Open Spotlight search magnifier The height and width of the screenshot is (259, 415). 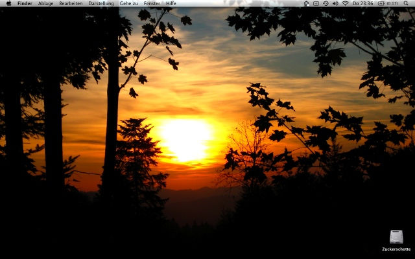click(407, 3)
